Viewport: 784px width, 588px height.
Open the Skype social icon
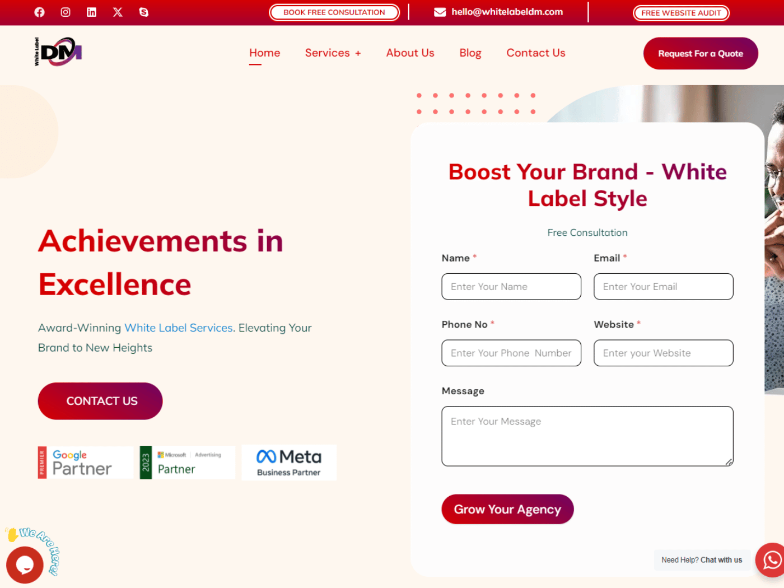tap(144, 12)
